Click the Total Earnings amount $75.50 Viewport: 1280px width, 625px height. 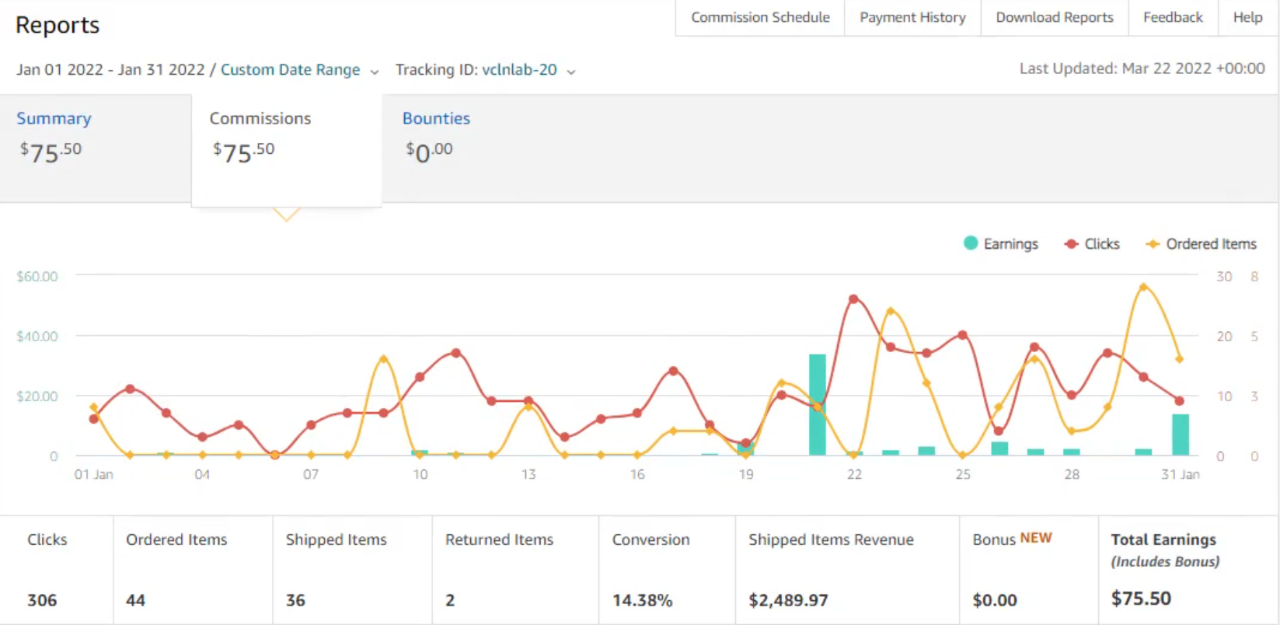click(1141, 599)
